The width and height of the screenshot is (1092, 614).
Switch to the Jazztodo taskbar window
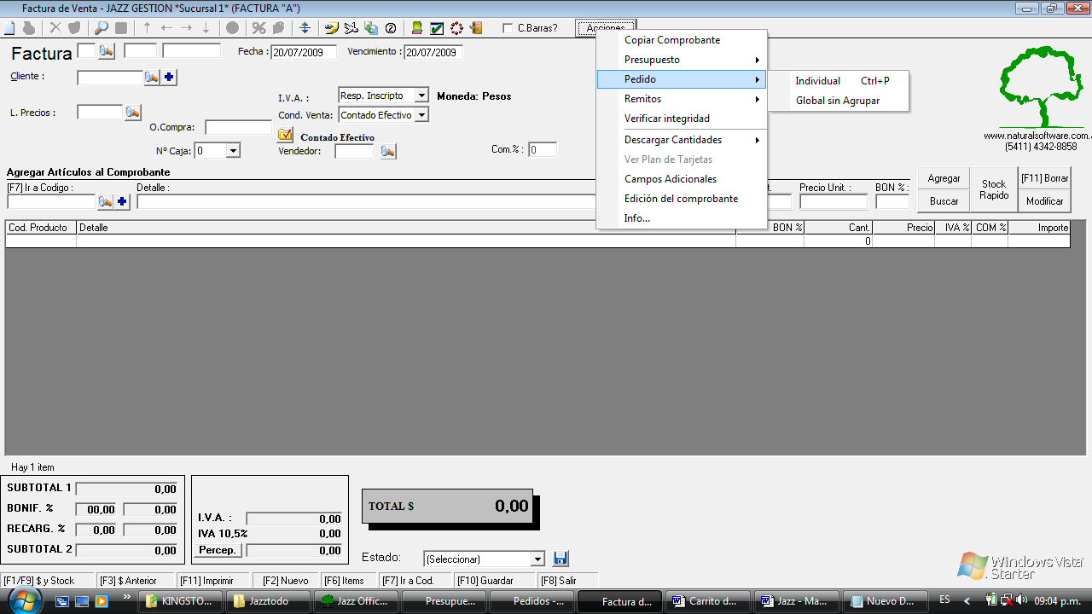pyautogui.click(x=266, y=601)
